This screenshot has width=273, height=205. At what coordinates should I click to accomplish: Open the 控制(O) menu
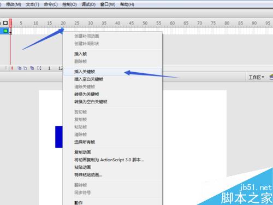click(69, 4)
